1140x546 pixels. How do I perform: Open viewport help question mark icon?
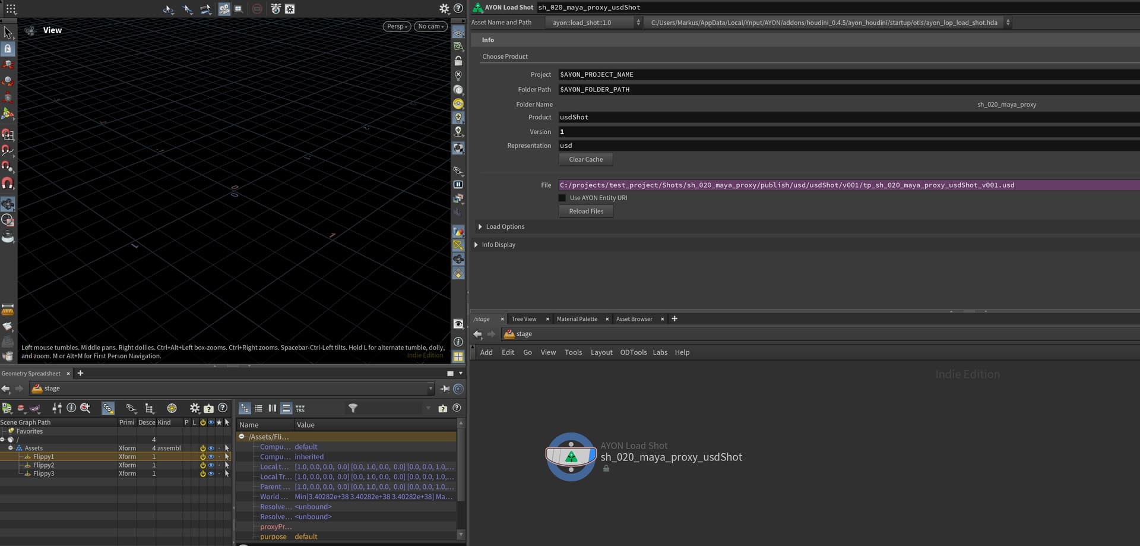tap(458, 8)
